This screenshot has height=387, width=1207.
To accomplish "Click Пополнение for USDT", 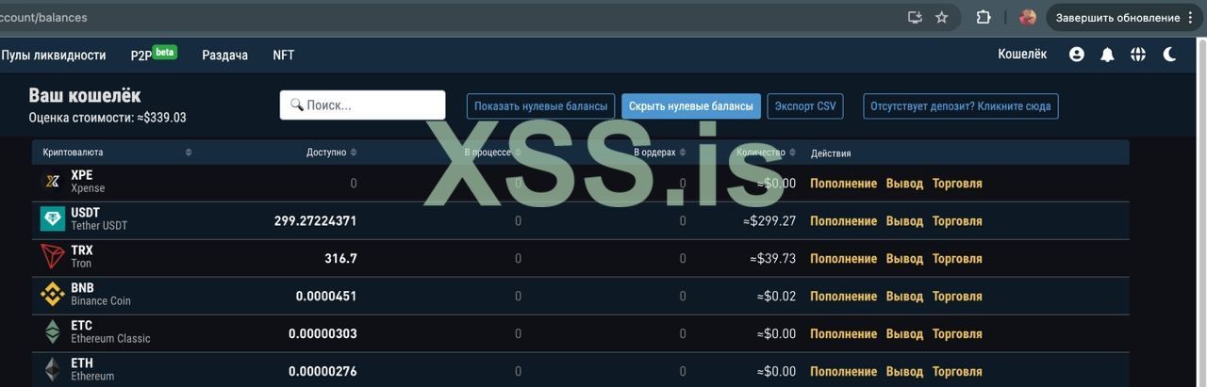I will 843,220.
